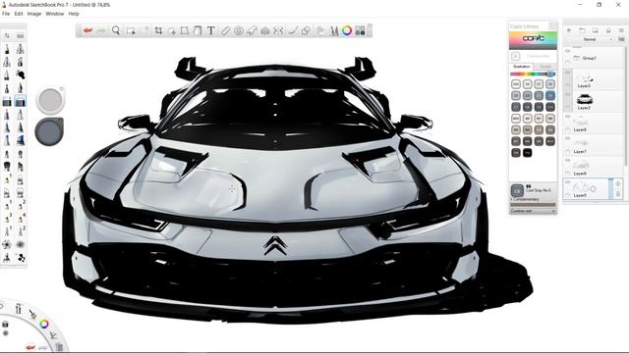Select the Text tool
629x353 pixels.
pos(211,30)
